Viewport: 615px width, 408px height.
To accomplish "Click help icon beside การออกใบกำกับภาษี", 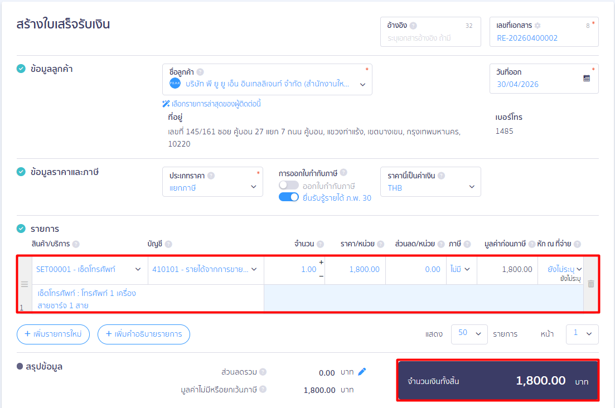I will tap(343, 173).
